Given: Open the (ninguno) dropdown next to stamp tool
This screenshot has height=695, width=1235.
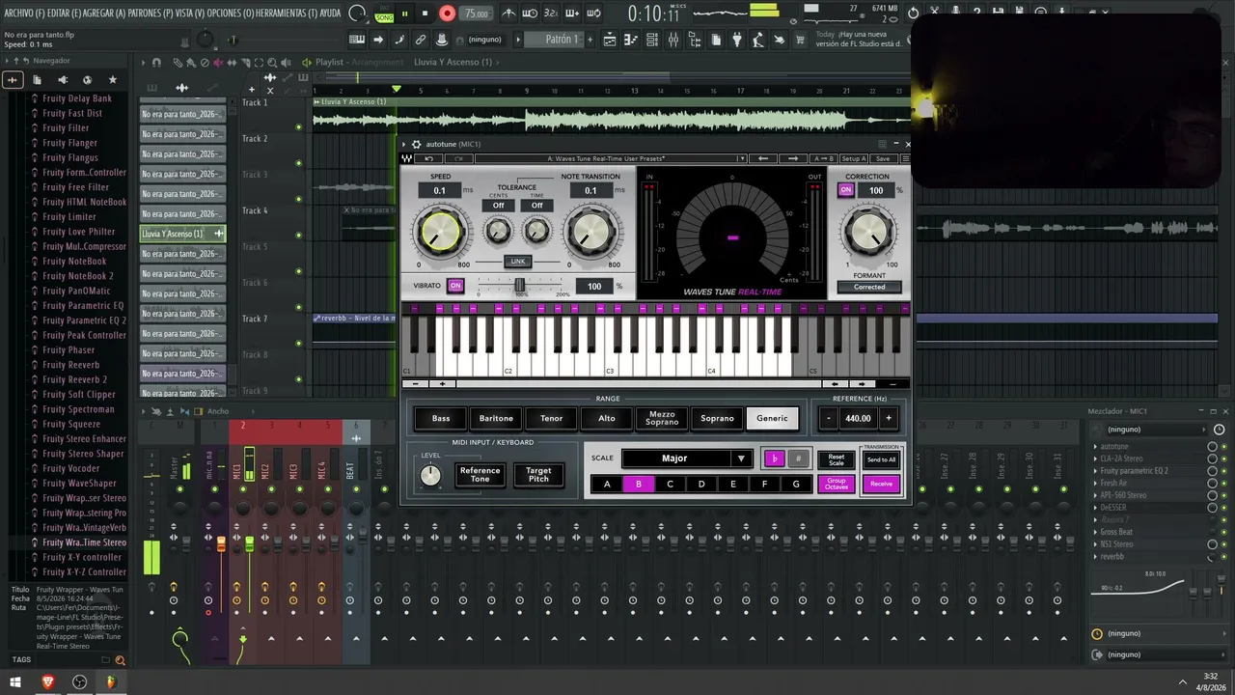Looking at the screenshot, I should pyautogui.click(x=485, y=40).
